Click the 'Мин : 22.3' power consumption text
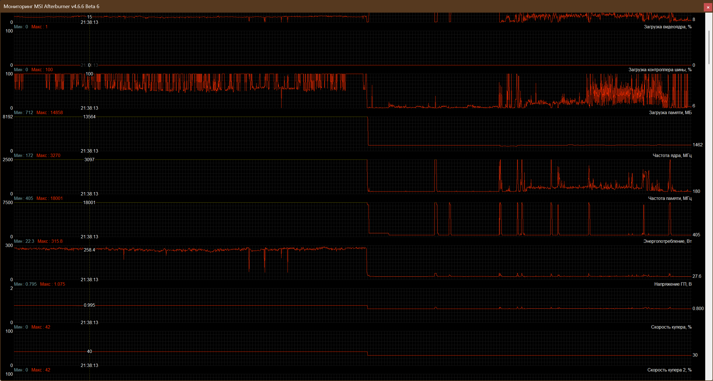This screenshot has height=381, width=713. point(24,241)
